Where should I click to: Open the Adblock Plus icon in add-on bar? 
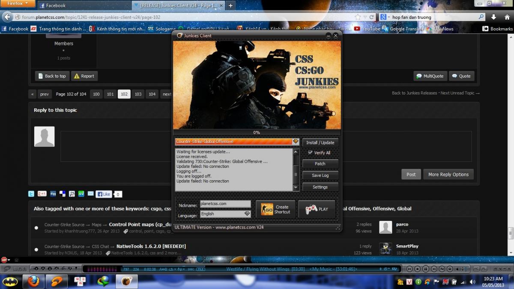click(x=4, y=260)
